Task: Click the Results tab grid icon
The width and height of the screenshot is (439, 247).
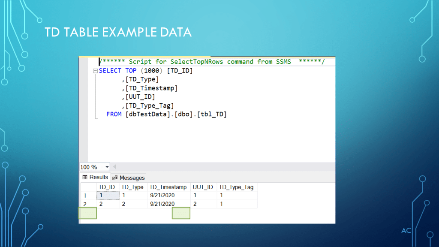Action: 85,177
